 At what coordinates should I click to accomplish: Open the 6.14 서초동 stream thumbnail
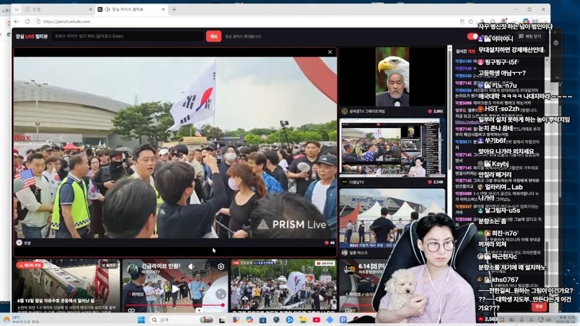pos(362,286)
